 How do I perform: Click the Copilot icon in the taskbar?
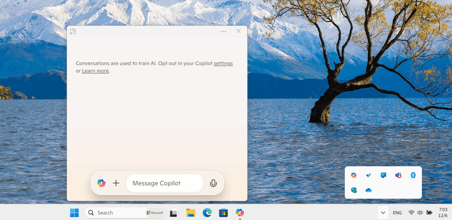pos(240,213)
